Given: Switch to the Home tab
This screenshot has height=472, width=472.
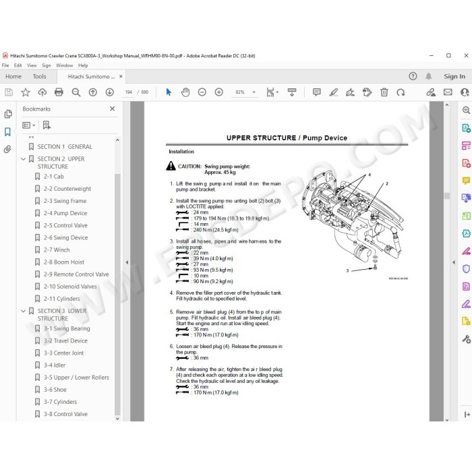Looking at the screenshot, I should tap(13, 76).
